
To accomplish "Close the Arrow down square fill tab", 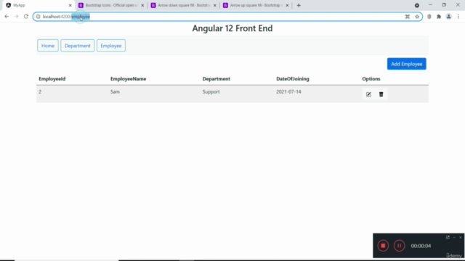I will coord(215,5).
